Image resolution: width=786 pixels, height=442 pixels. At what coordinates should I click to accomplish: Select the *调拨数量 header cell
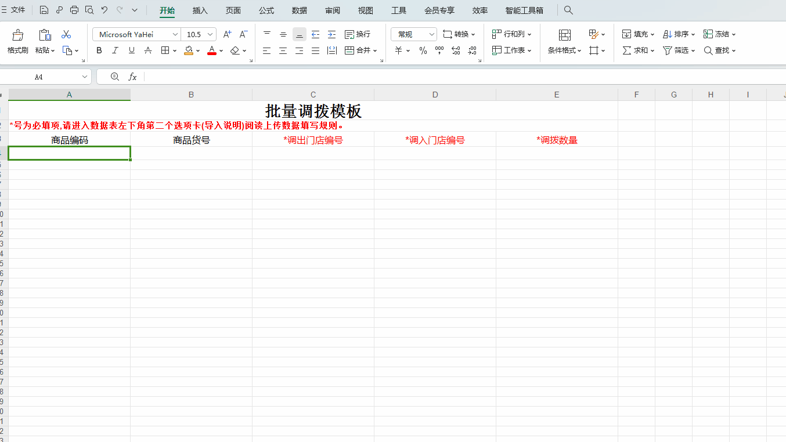(557, 140)
